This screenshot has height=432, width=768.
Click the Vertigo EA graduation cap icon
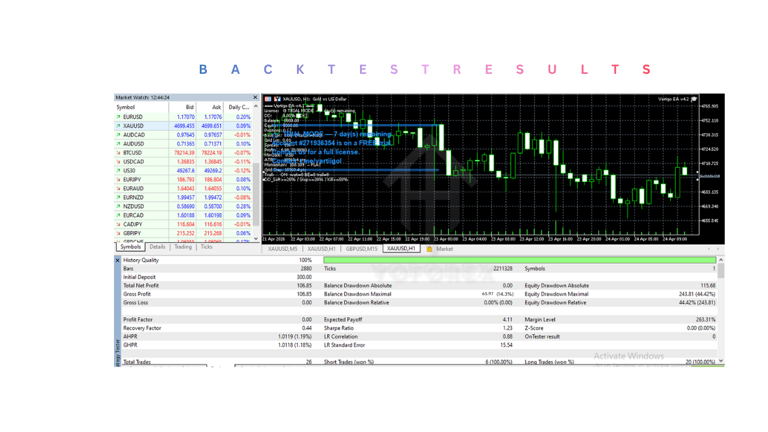(x=694, y=99)
